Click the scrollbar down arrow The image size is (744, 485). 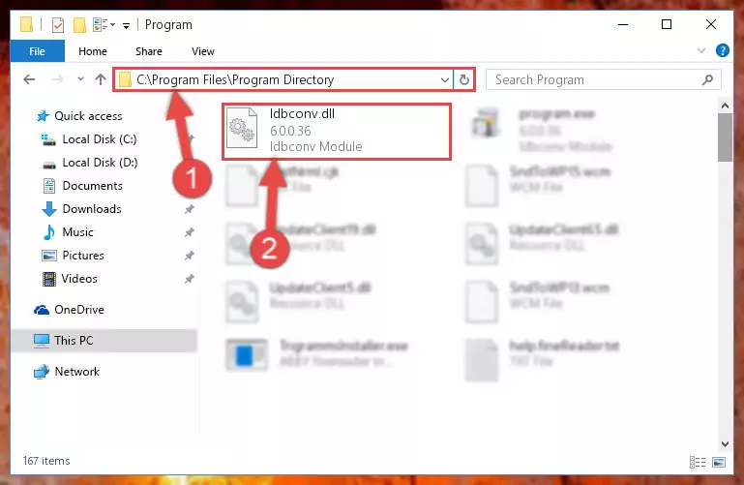point(725,444)
